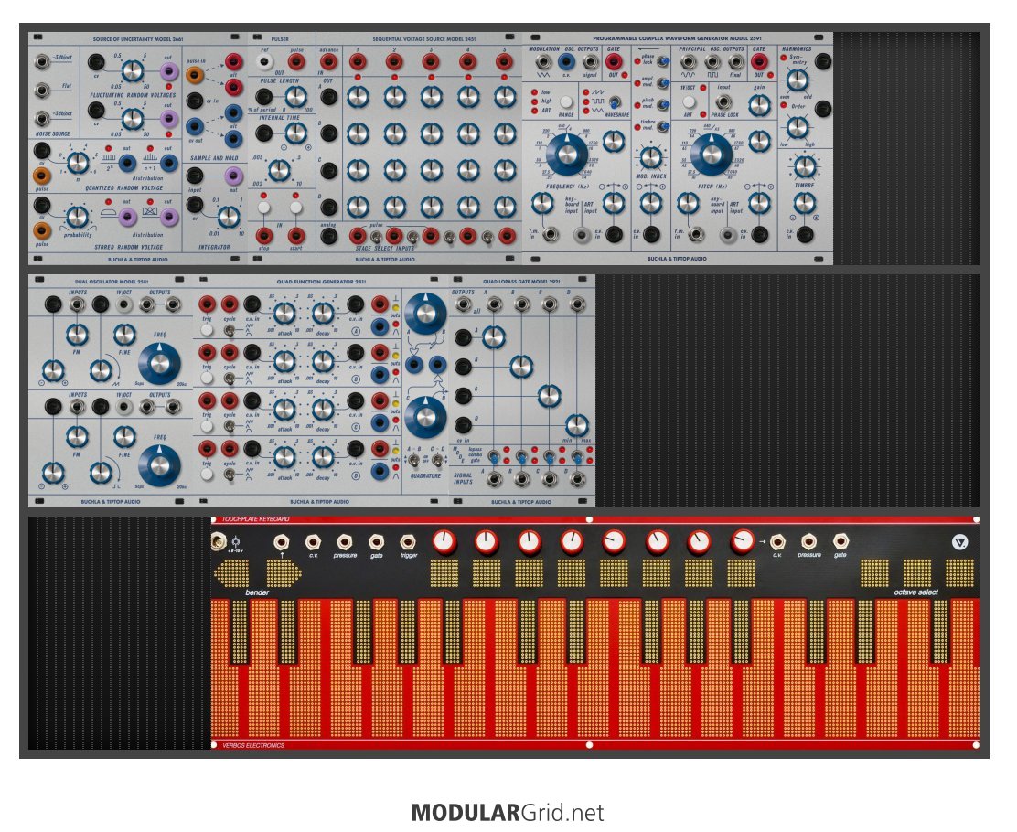Click the Stored Random Voltage probability knob
Viewport: 1017px width, 832px height.
pyautogui.click(x=77, y=218)
